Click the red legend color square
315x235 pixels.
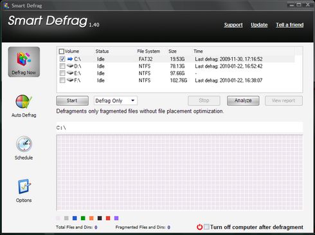[x=108, y=218]
